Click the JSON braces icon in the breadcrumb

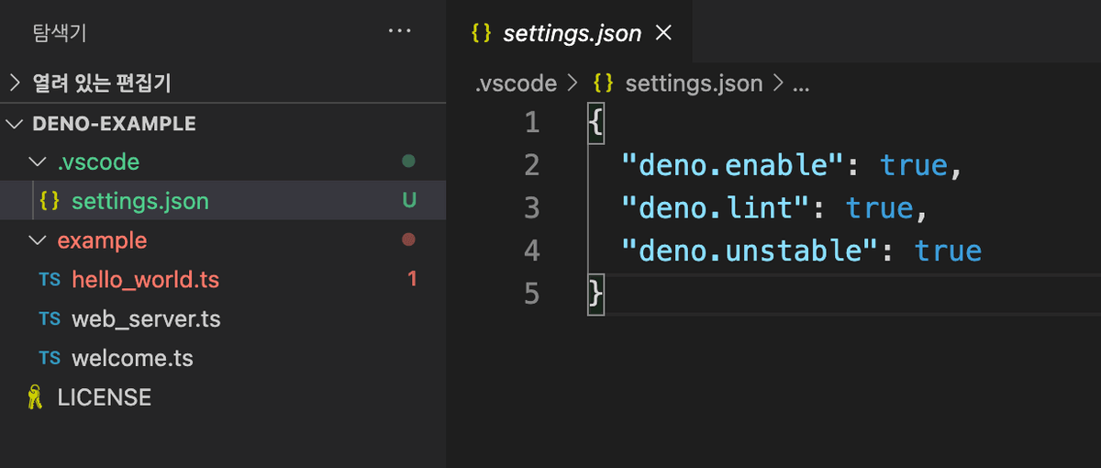tap(603, 84)
